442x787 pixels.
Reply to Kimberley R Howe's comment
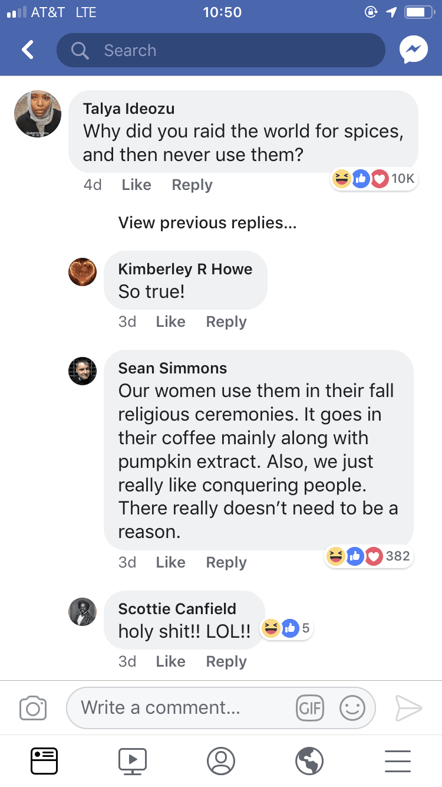click(x=226, y=322)
